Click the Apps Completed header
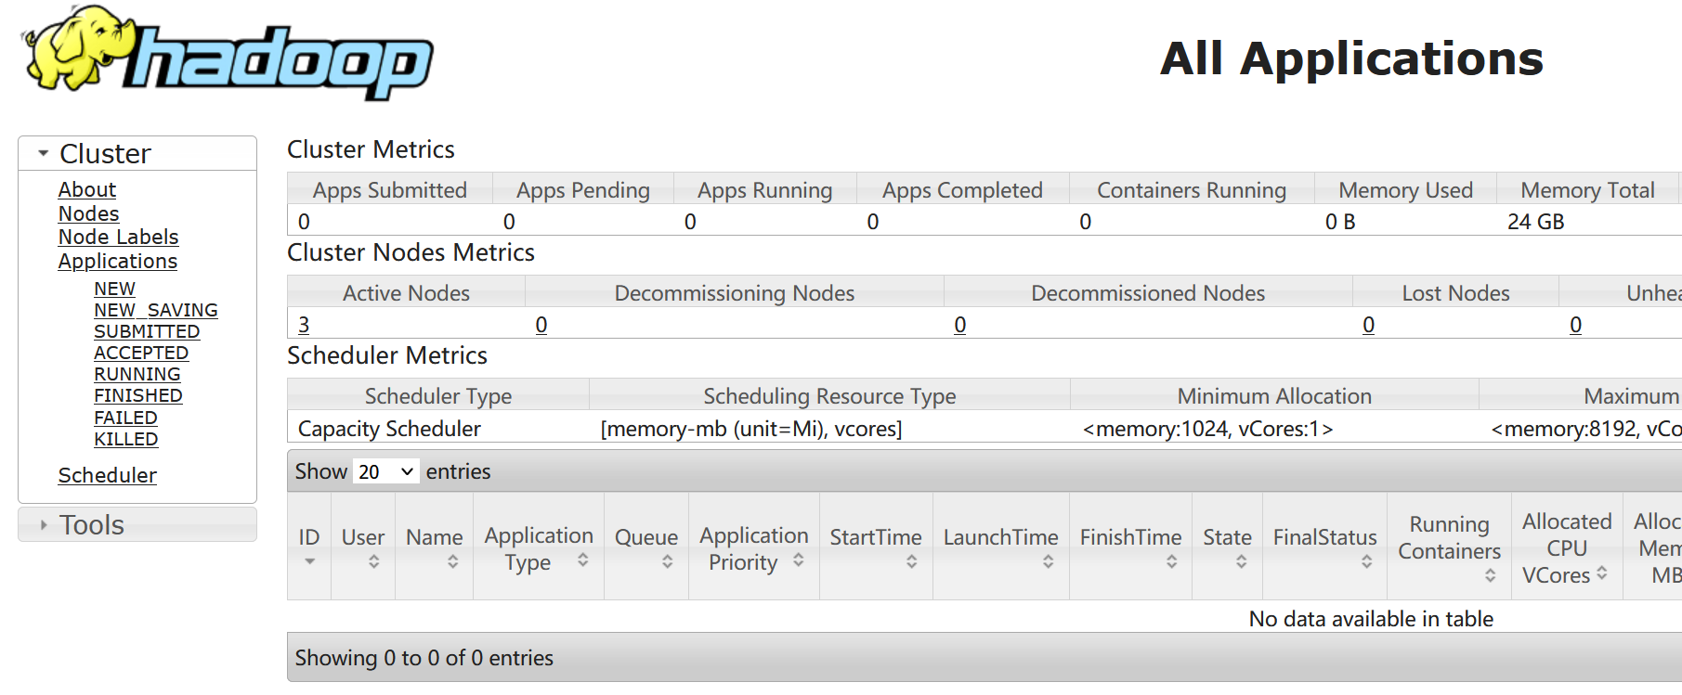The width and height of the screenshot is (1682, 695). 963,190
